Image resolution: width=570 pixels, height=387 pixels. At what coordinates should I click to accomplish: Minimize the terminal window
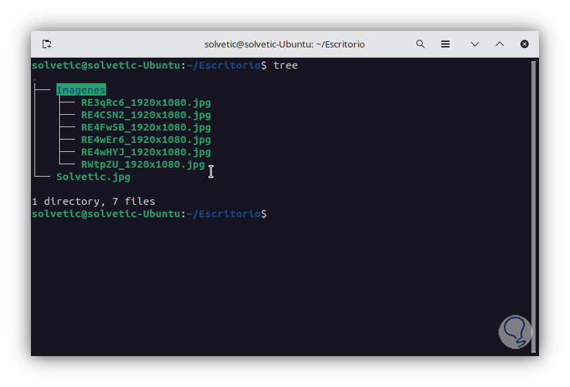pyautogui.click(x=475, y=44)
